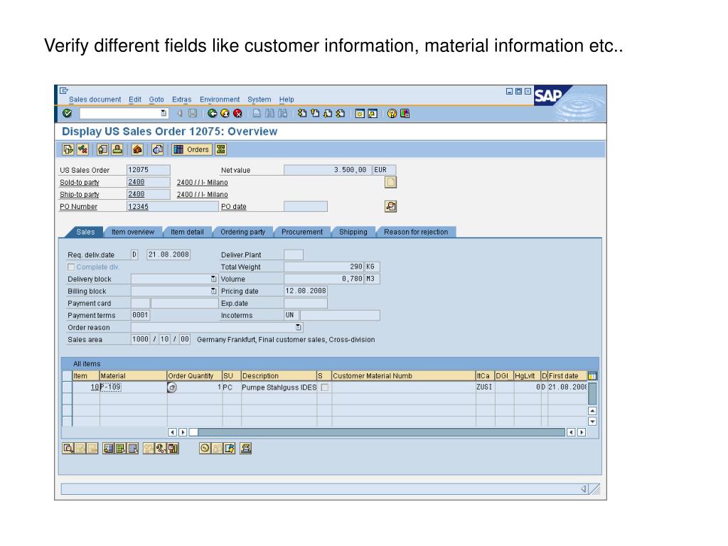Viewport: 728px width, 546px height.
Task: Click the PO Number label link
Action: [x=78, y=207]
